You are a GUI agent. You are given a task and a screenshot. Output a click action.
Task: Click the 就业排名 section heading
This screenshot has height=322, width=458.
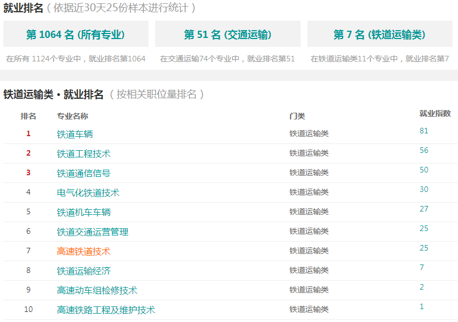tap(23, 8)
